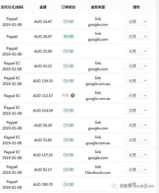The image size is (159, 193).
Task: Open the action arrow in the AUD 35.90 row
Action: (x=145, y=51)
